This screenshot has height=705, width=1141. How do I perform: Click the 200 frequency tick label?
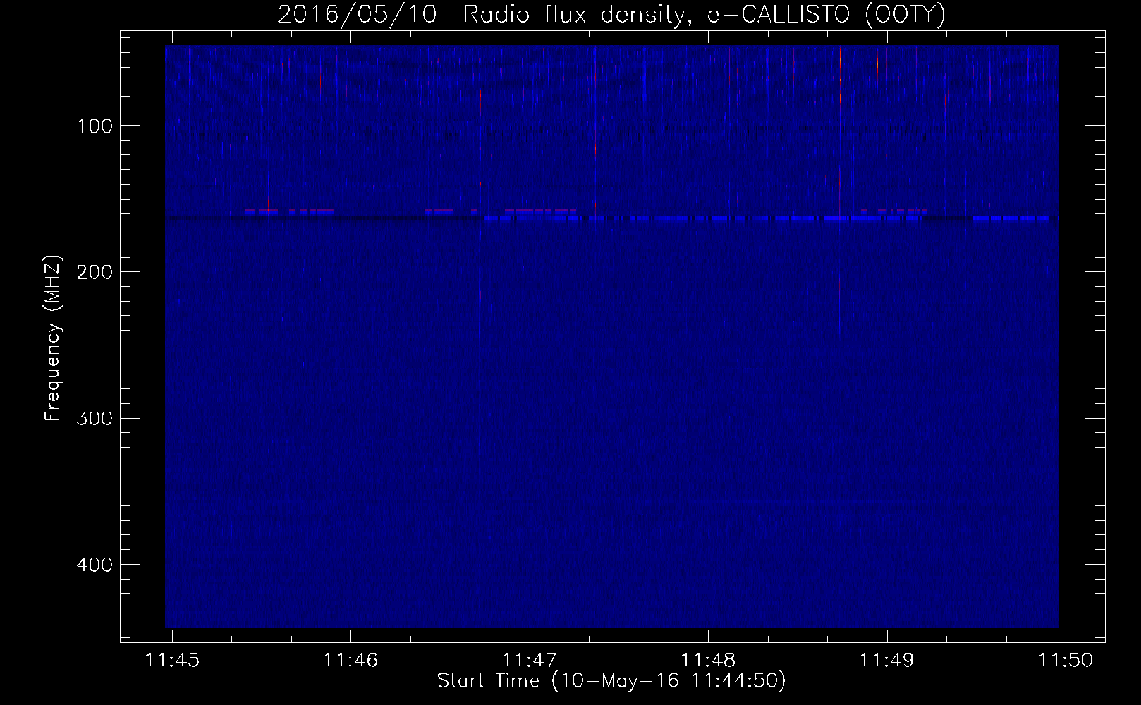[94, 272]
